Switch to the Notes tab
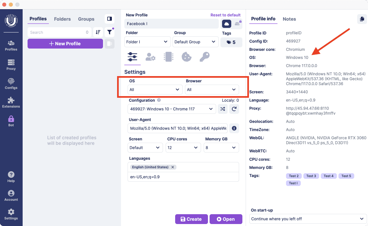Screen dimensions: 368x226 coord(289,19)
